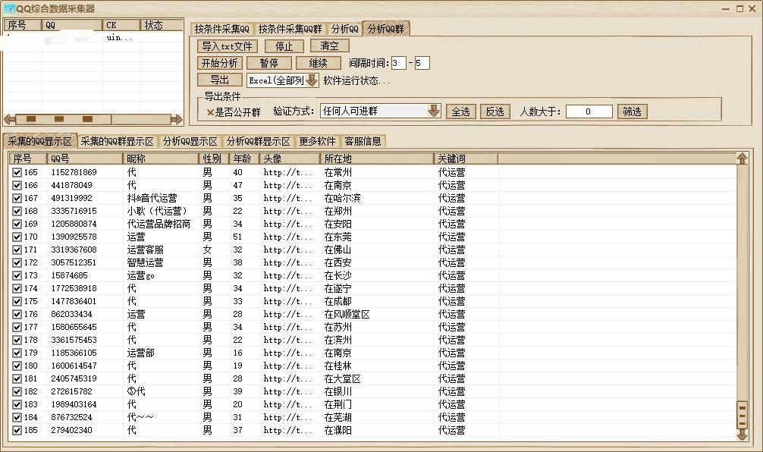This screenshot has width=763, height=452.
Task: Click the 开始分析 button
Action: point(219,63)
